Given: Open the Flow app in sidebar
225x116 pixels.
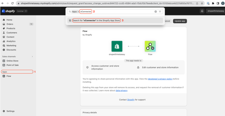Looking at the screenshot, I should tap(9, 76).
